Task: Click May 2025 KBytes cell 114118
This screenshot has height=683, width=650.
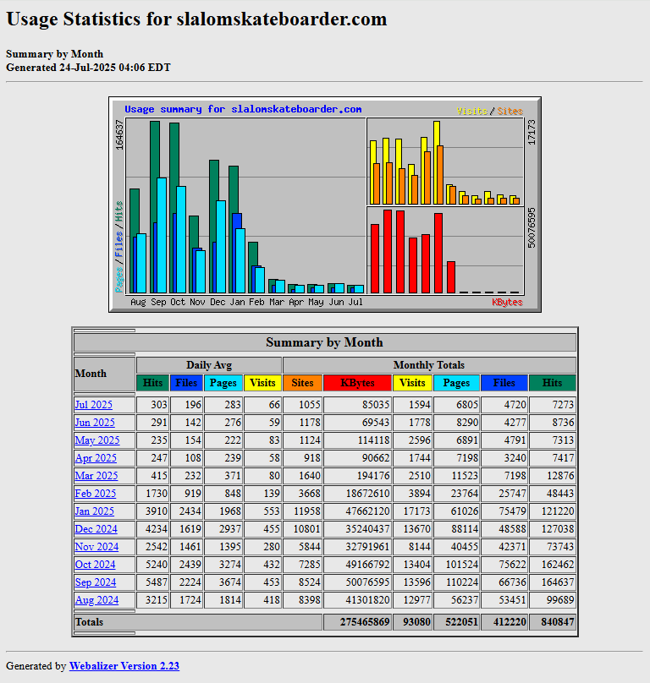Action: [x=357, y=440]
